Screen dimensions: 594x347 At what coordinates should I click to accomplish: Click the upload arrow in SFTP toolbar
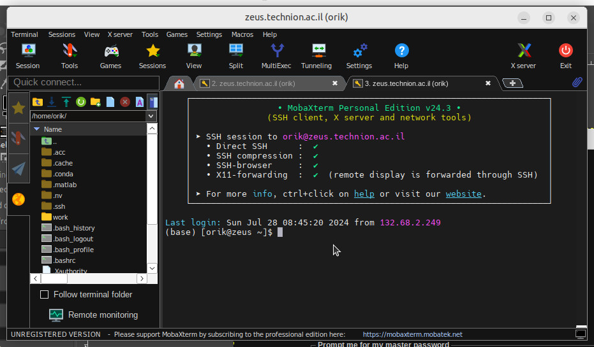point(66,102)
